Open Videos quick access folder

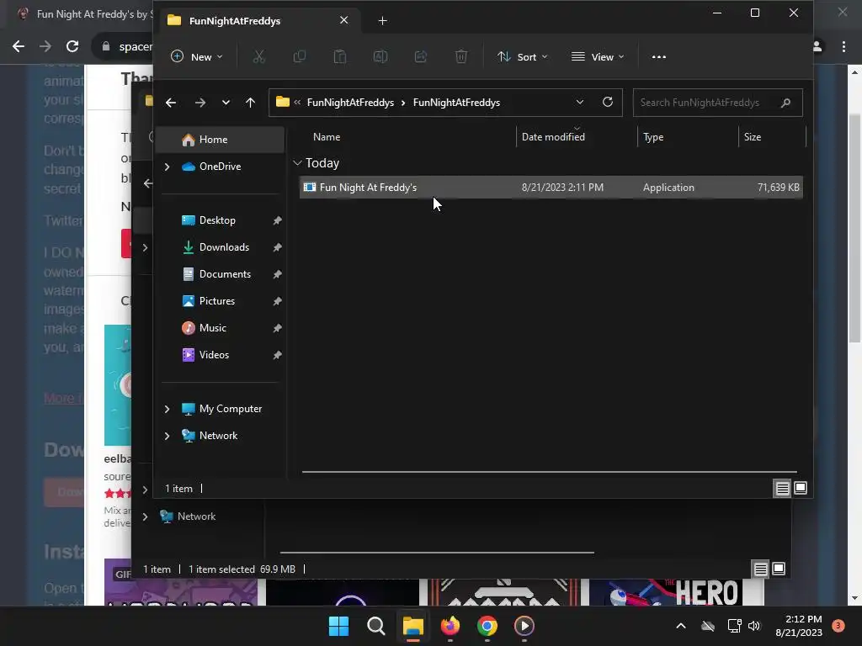coord(214,355)
